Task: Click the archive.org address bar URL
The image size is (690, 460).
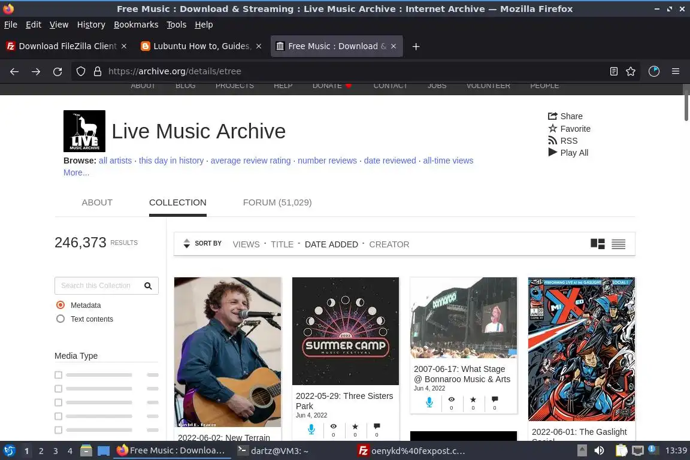Action: point(175,71)
